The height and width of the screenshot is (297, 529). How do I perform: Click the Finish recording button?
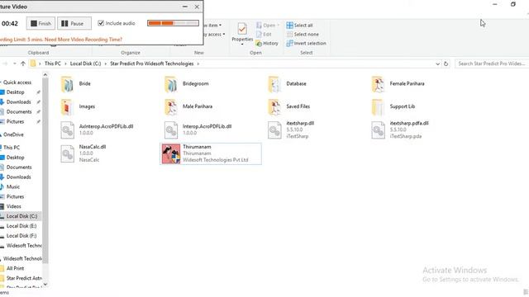41,24
